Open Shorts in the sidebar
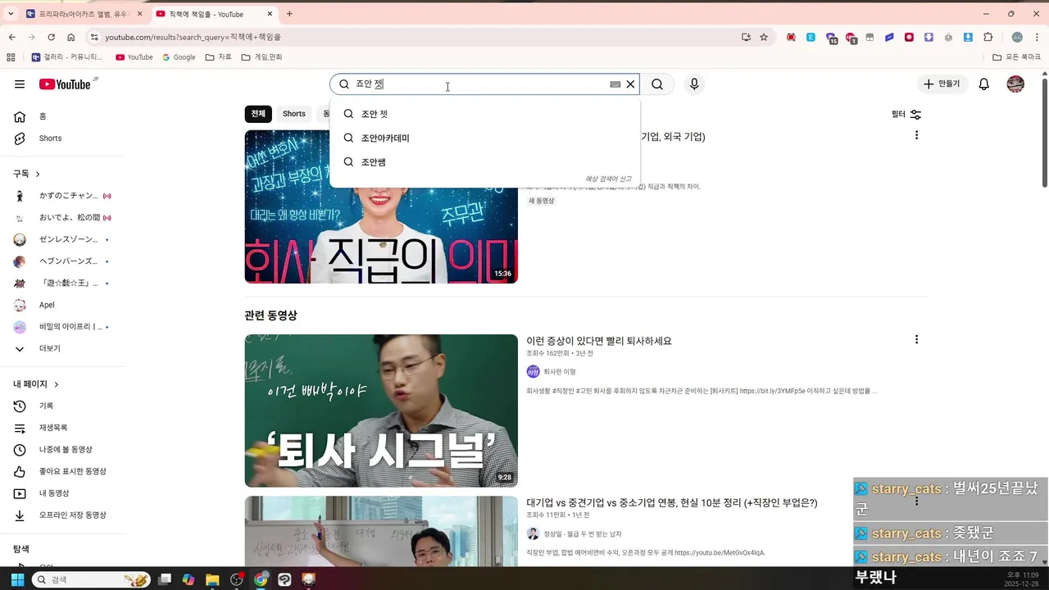This screenshot has height=590, width=1049. click(64, 138)
